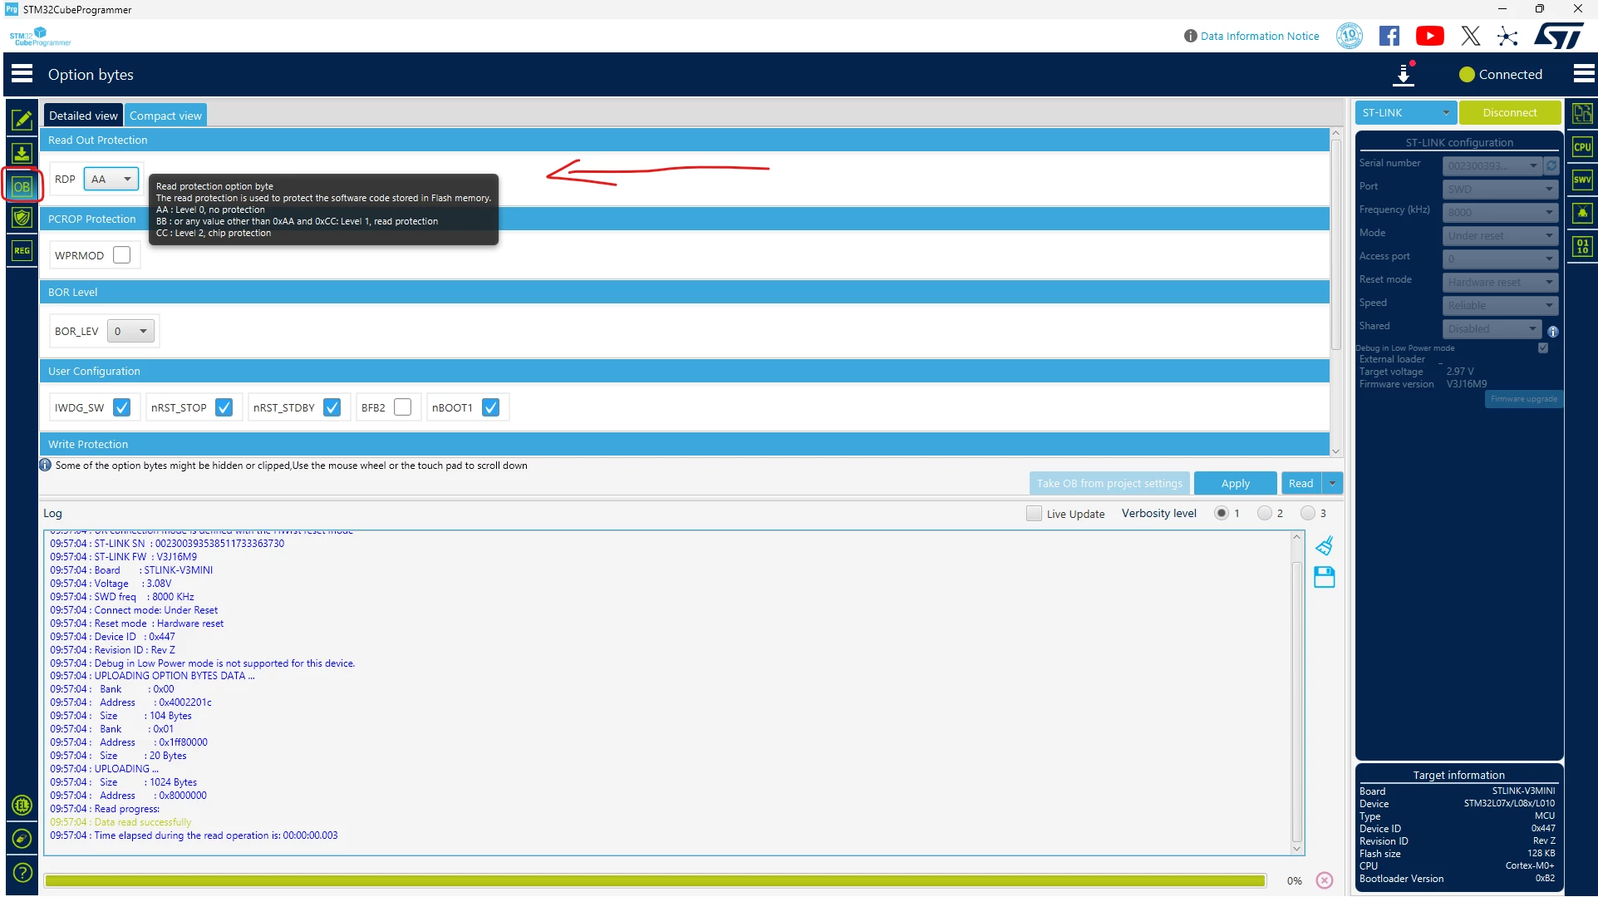This screenshot has width=1598, height=897.
Task: Collapse the User Configuration section header
Action: [x=685, y=371]
